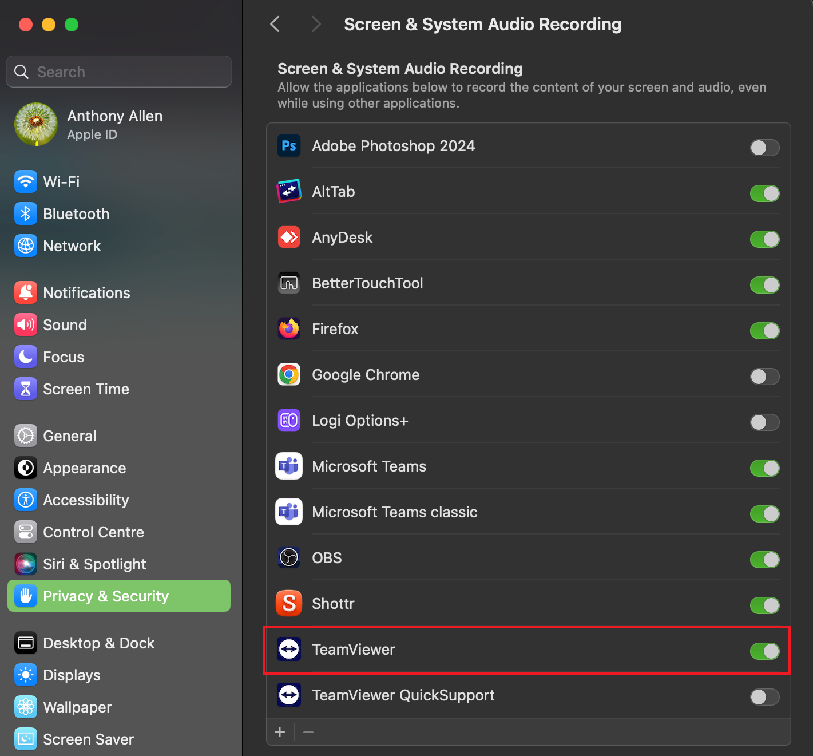Click the Firefox app icon
The width and height of the screenshot is (813, 756).
point(289,328)
